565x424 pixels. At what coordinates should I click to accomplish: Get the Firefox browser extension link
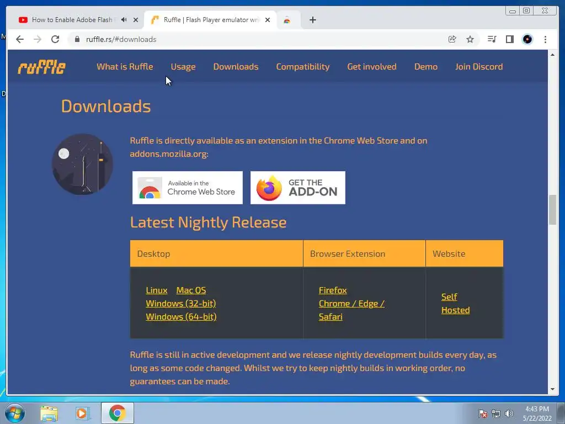point(333,290)
